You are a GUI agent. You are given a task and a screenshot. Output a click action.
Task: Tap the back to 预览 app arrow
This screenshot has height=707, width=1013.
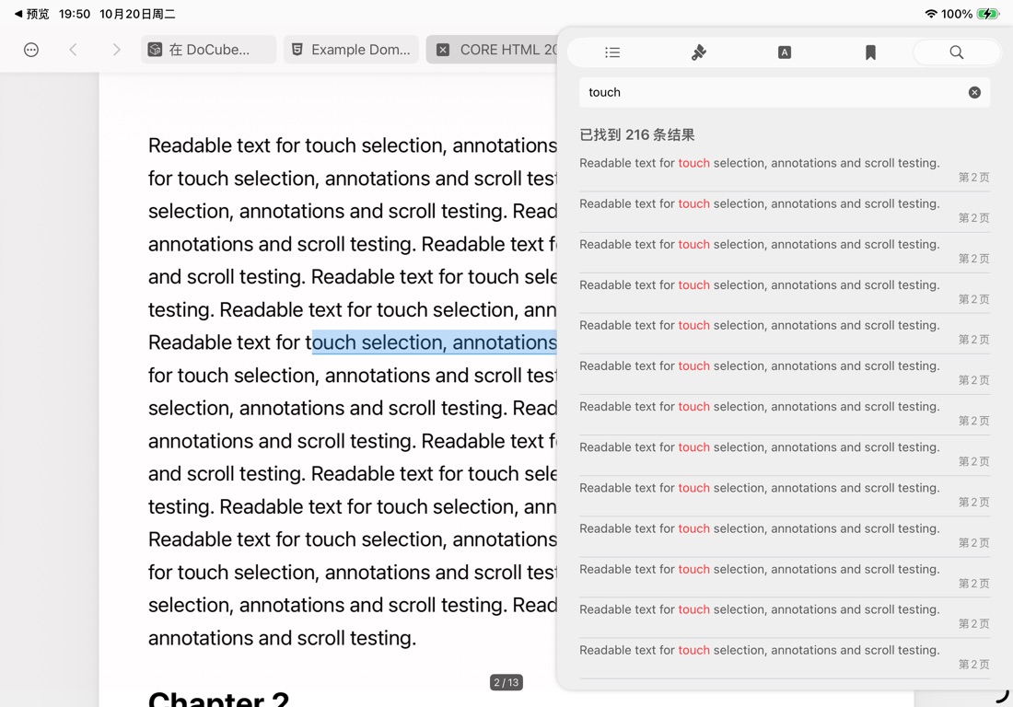click(x=31, y=14)
